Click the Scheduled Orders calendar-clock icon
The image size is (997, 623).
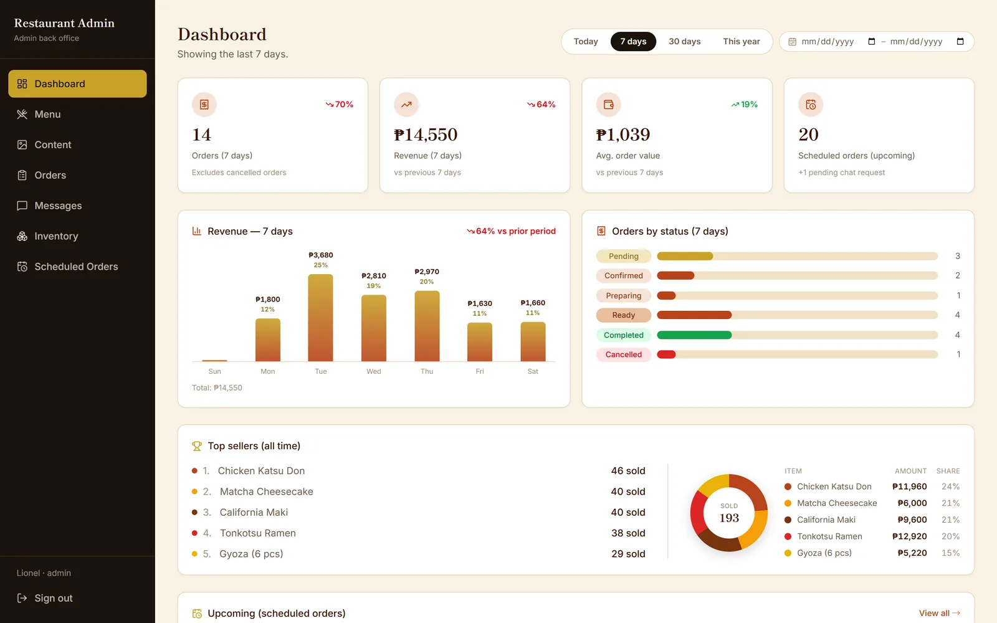click(22, 267)
